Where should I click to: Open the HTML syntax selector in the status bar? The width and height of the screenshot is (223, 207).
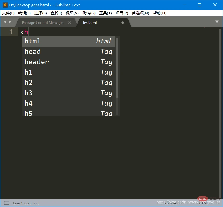204,203
